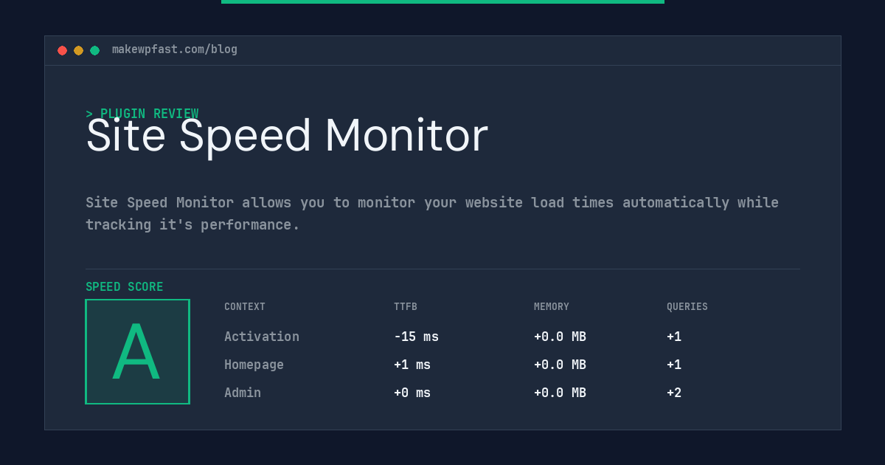Click the QUERIES column header

click(x=687, y=306)
